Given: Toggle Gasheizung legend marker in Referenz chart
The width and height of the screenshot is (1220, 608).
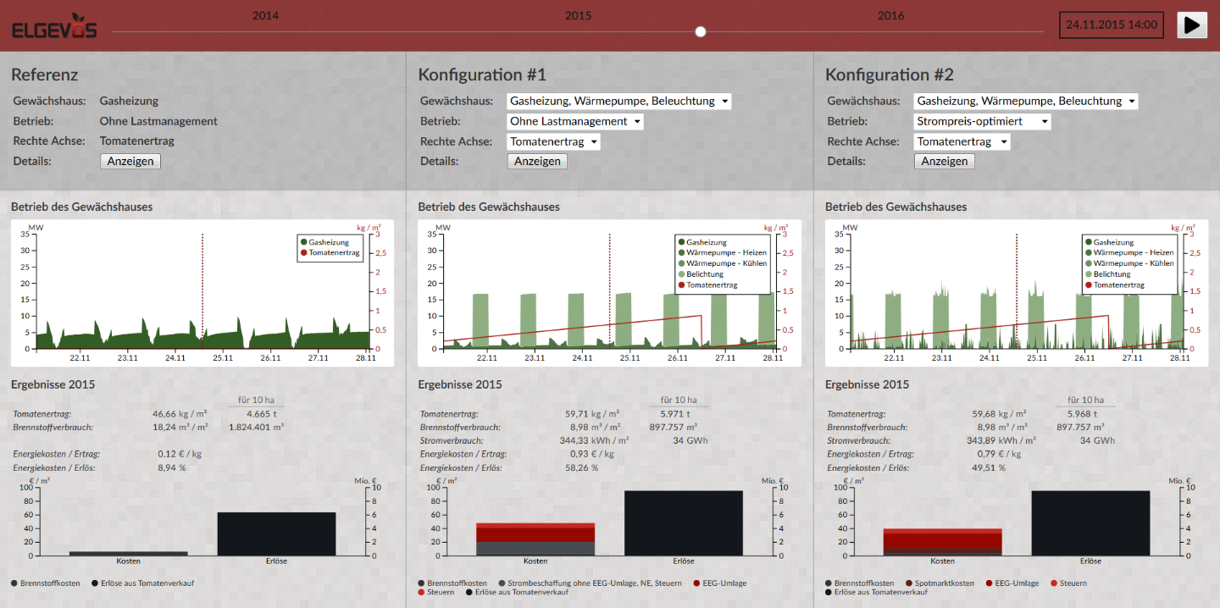Looking at the screenshot, I should tap(303, 242).
